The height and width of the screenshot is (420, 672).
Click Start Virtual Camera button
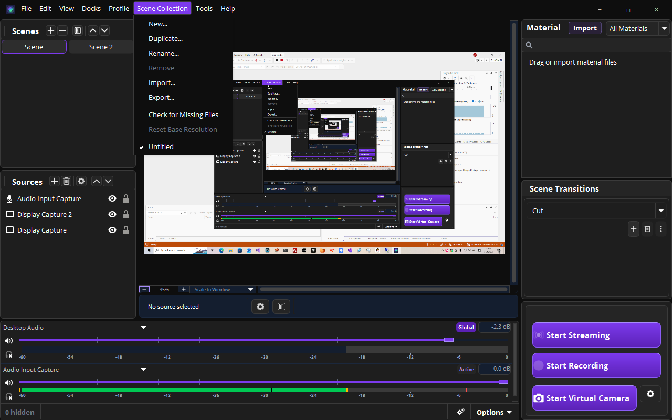(x=584, y=398)
